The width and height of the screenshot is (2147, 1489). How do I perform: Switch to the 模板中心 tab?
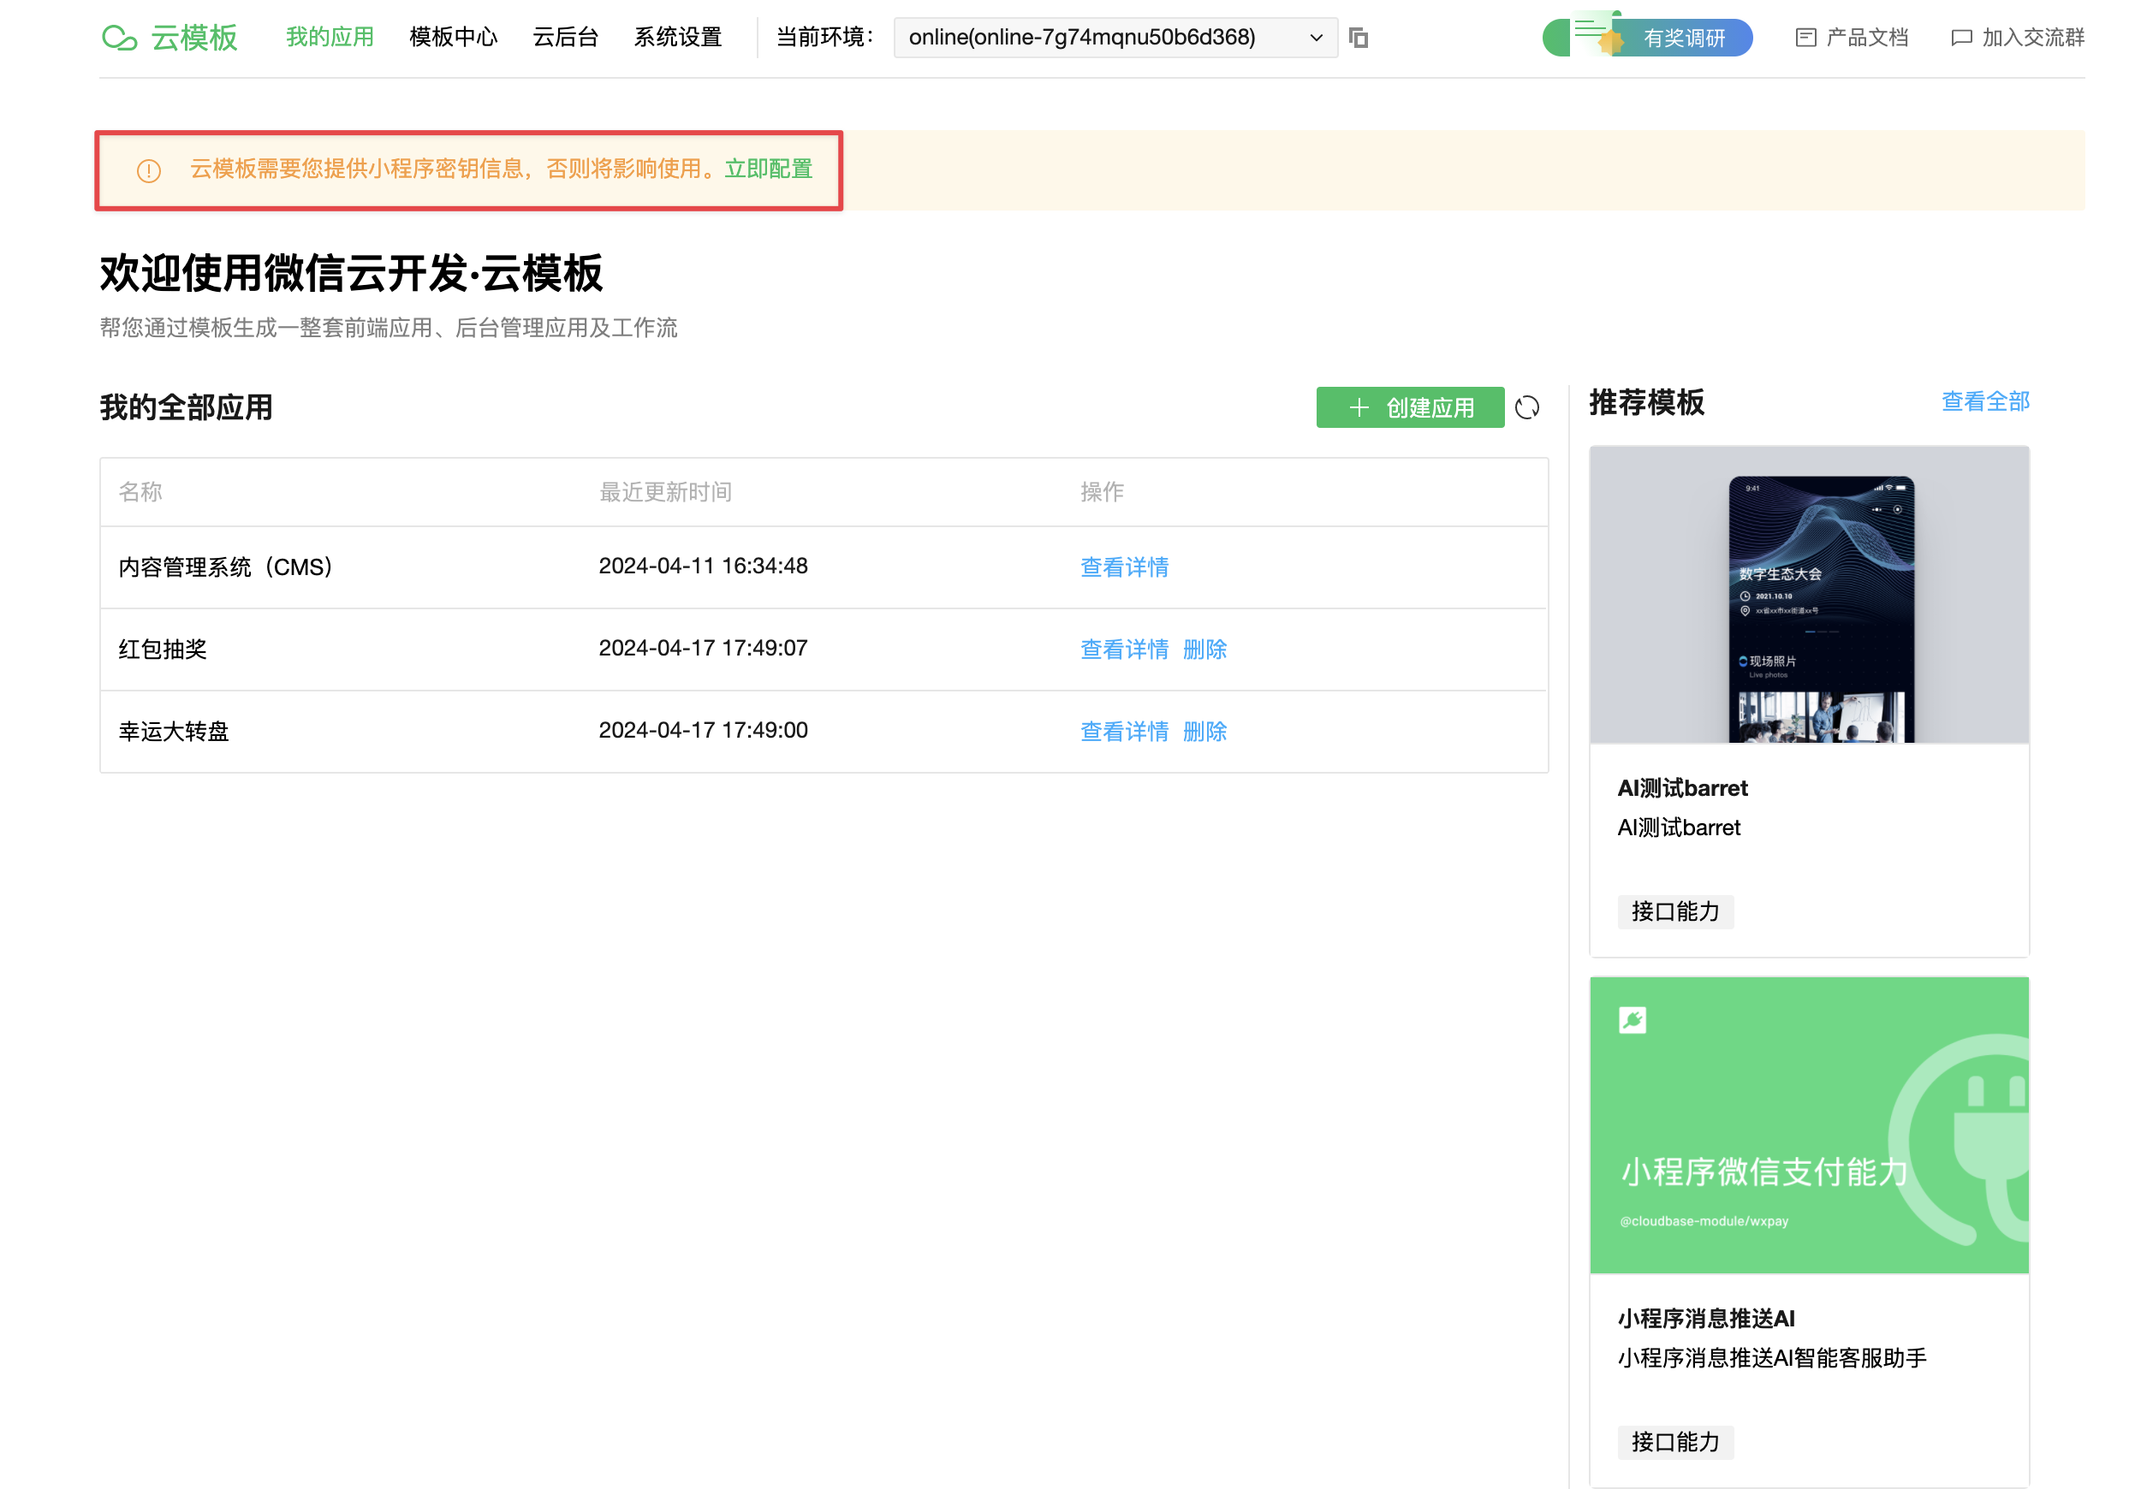(x=453, y=38)
